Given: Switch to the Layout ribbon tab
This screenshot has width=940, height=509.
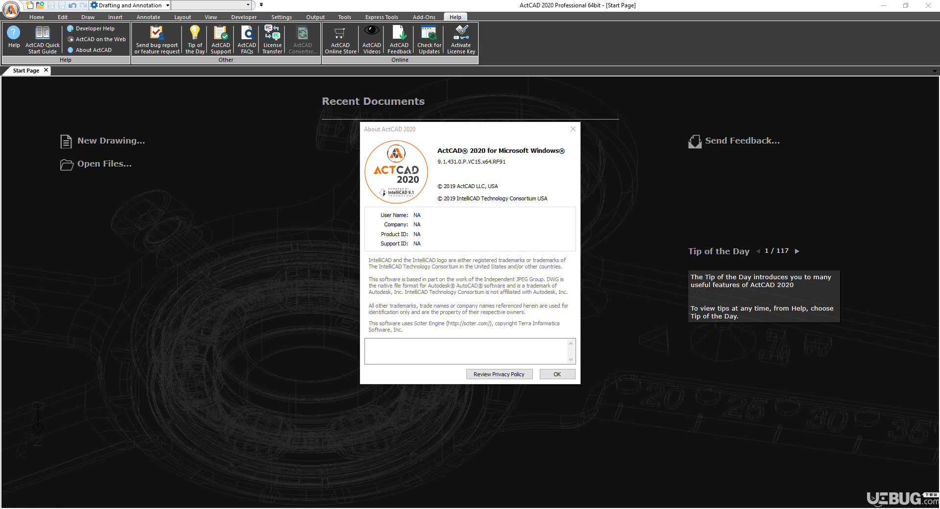Looking at the screenshot, I should (183, 17).
